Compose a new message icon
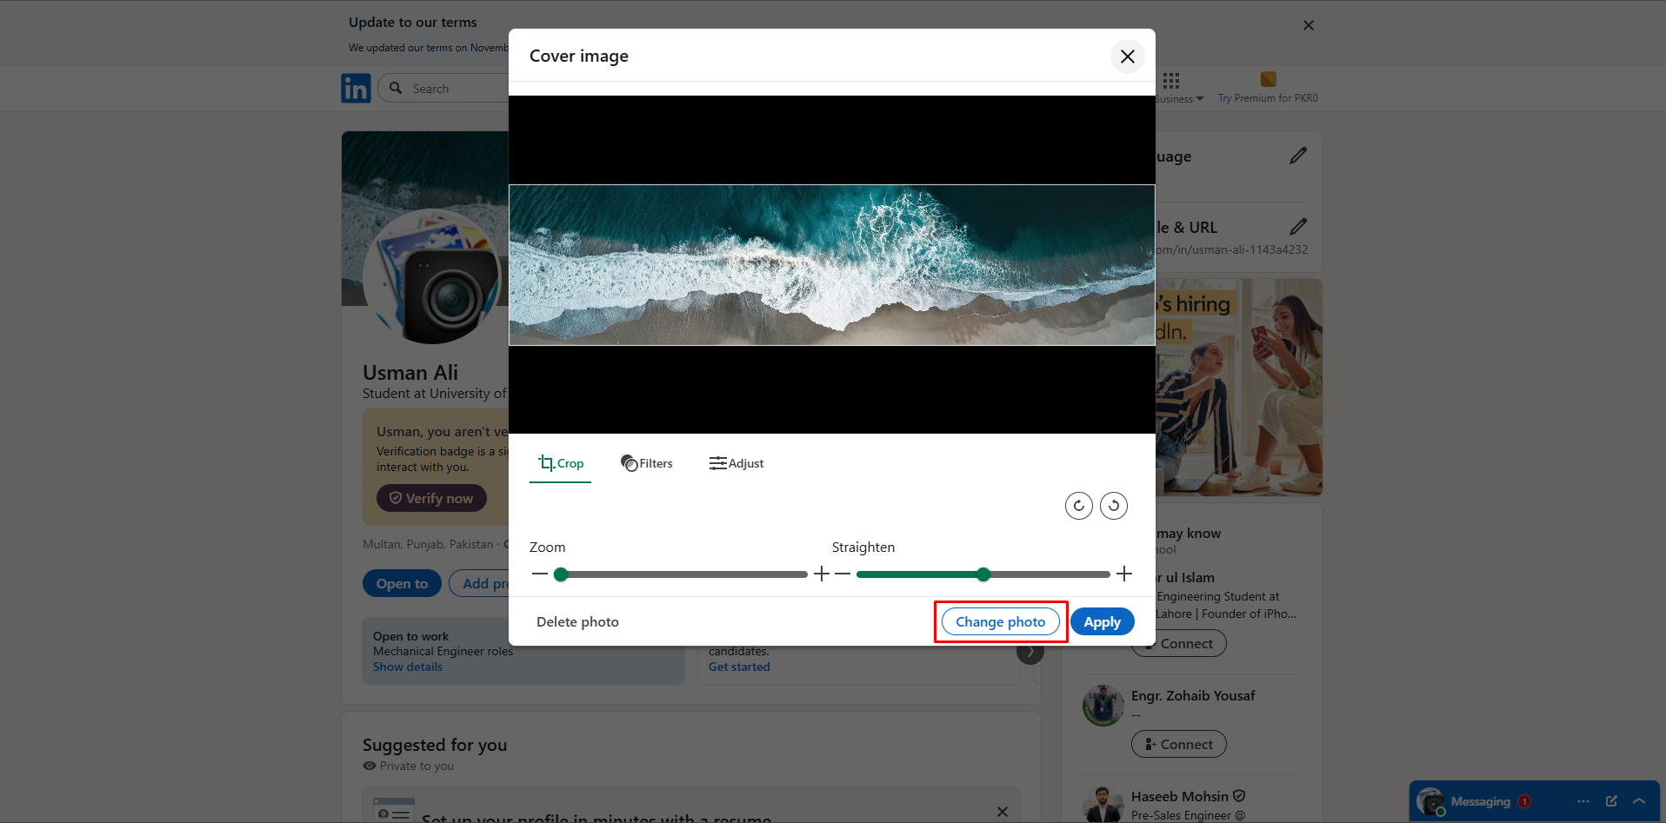Image resolution: width=1666 pixels, height=823 pixels. [x=1611, y=801]
